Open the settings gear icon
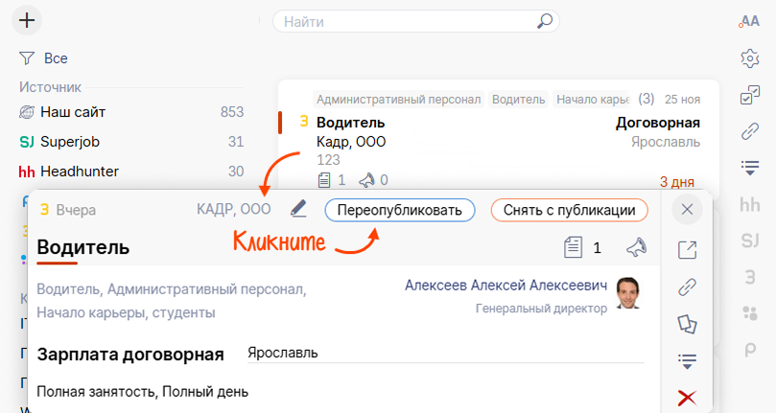Image resolution: width=776 pixels, height=413 pixels. pyautogui.click(x=750, y=59)
